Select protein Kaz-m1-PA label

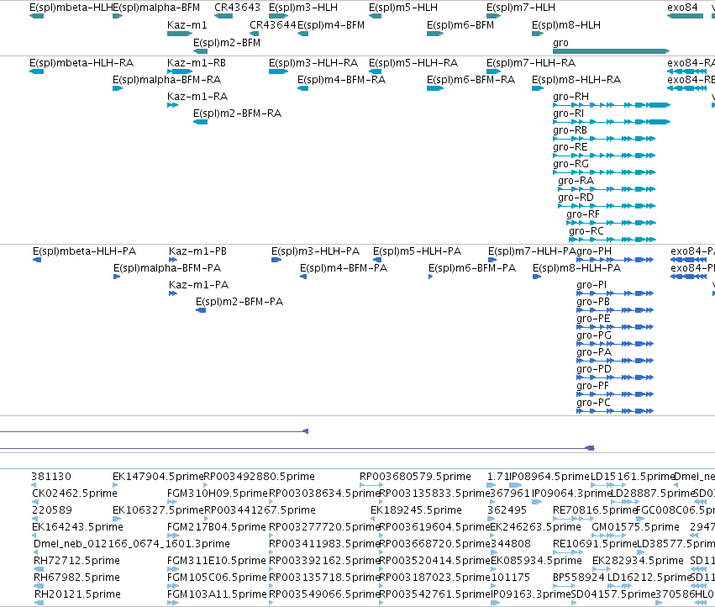pos(199,285)
